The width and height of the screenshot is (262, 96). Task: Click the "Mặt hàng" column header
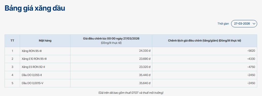click(45, 41)
